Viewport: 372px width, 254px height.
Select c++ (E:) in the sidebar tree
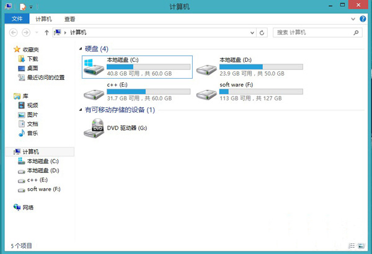33,180
